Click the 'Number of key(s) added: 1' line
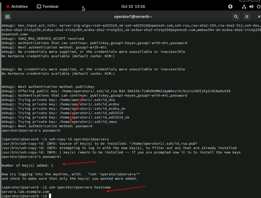This screenshot has height=198, width=261. [27, 165]
